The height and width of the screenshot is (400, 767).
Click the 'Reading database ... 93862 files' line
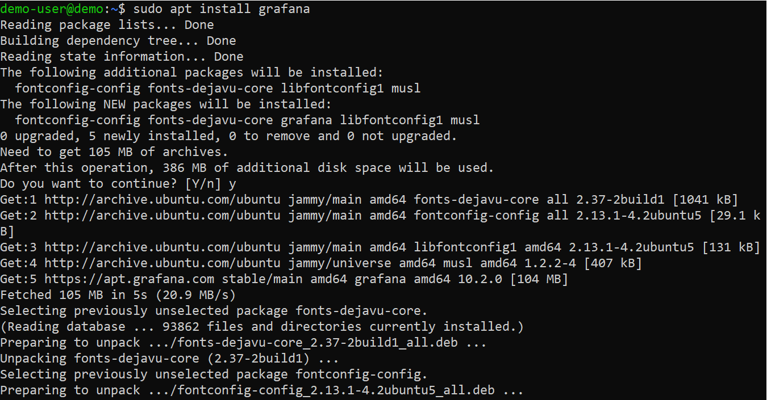pos(262,327)
